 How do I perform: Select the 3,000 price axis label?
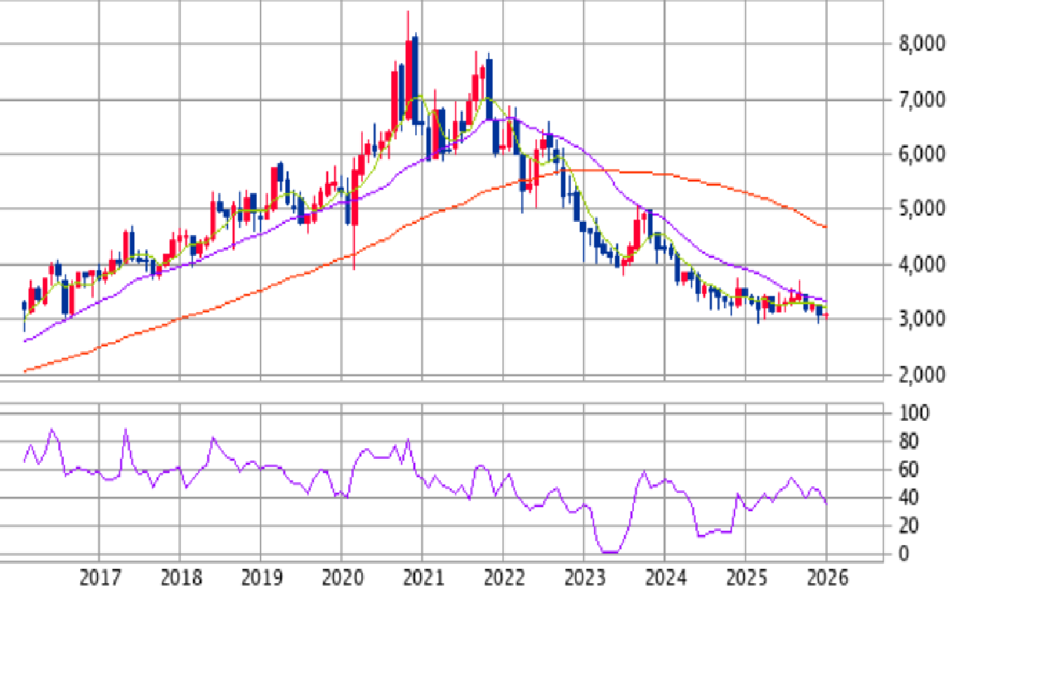(x=922, y=320)
